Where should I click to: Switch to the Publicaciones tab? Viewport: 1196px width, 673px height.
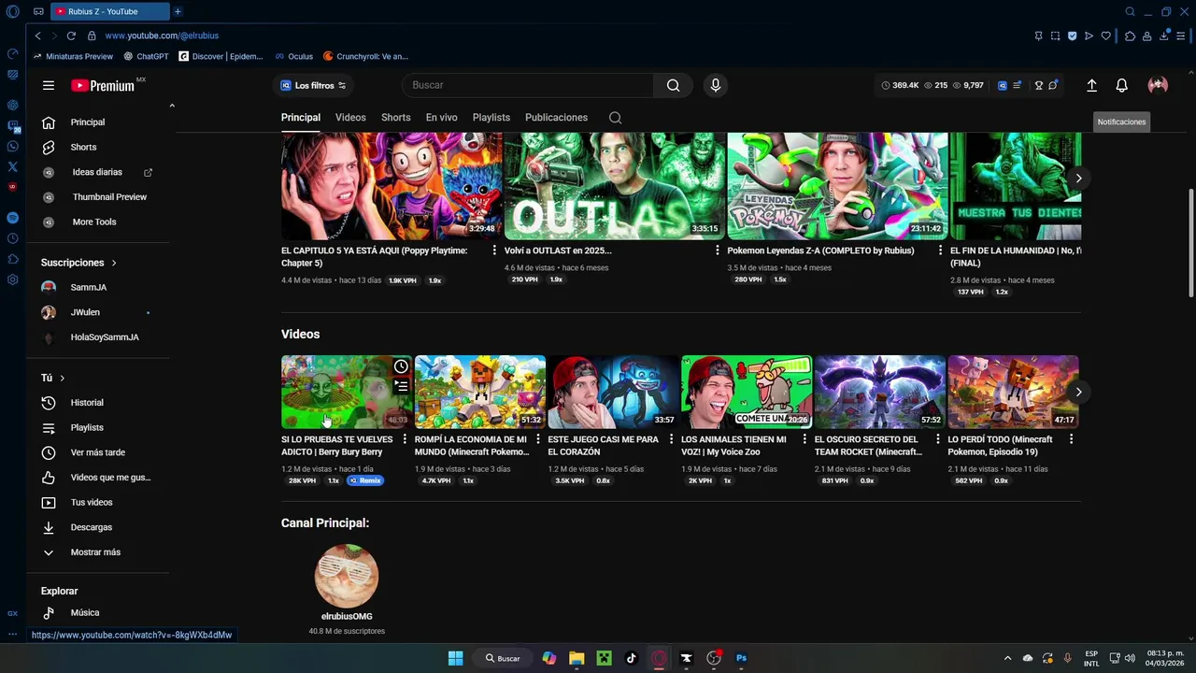click(556, 118)
